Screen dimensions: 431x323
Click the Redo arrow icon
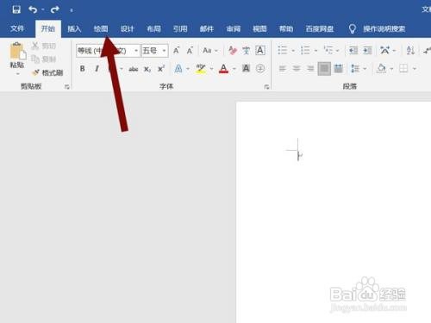click(x=54, y=9)
